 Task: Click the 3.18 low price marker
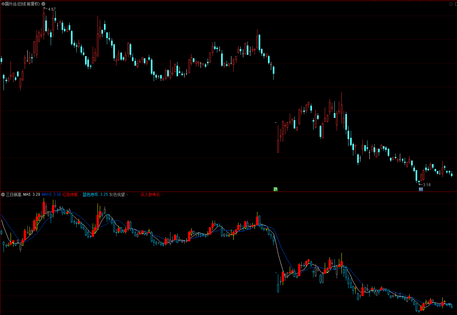427,185
